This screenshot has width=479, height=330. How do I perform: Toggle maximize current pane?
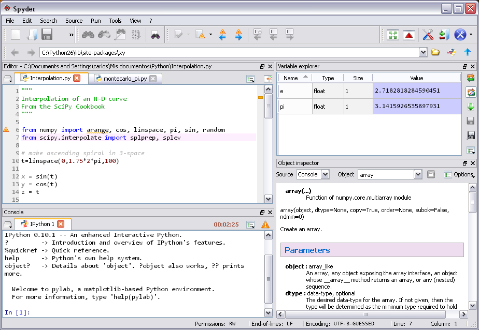pos(392,35)
